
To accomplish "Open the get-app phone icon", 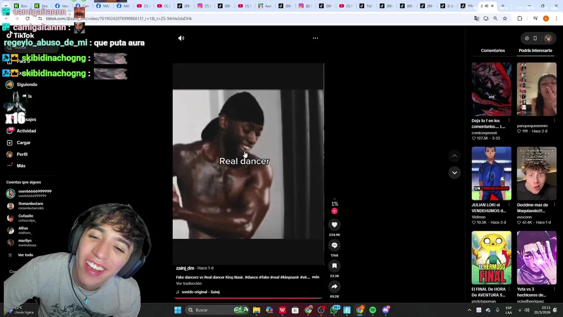I will [535, 38].
